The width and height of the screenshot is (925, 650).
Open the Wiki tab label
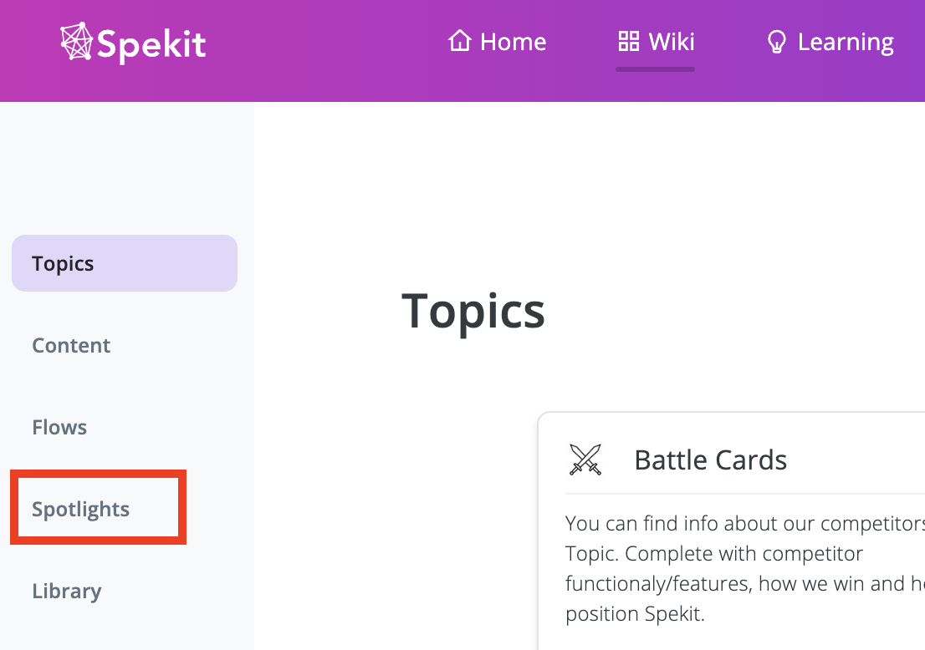click(672, 42)
